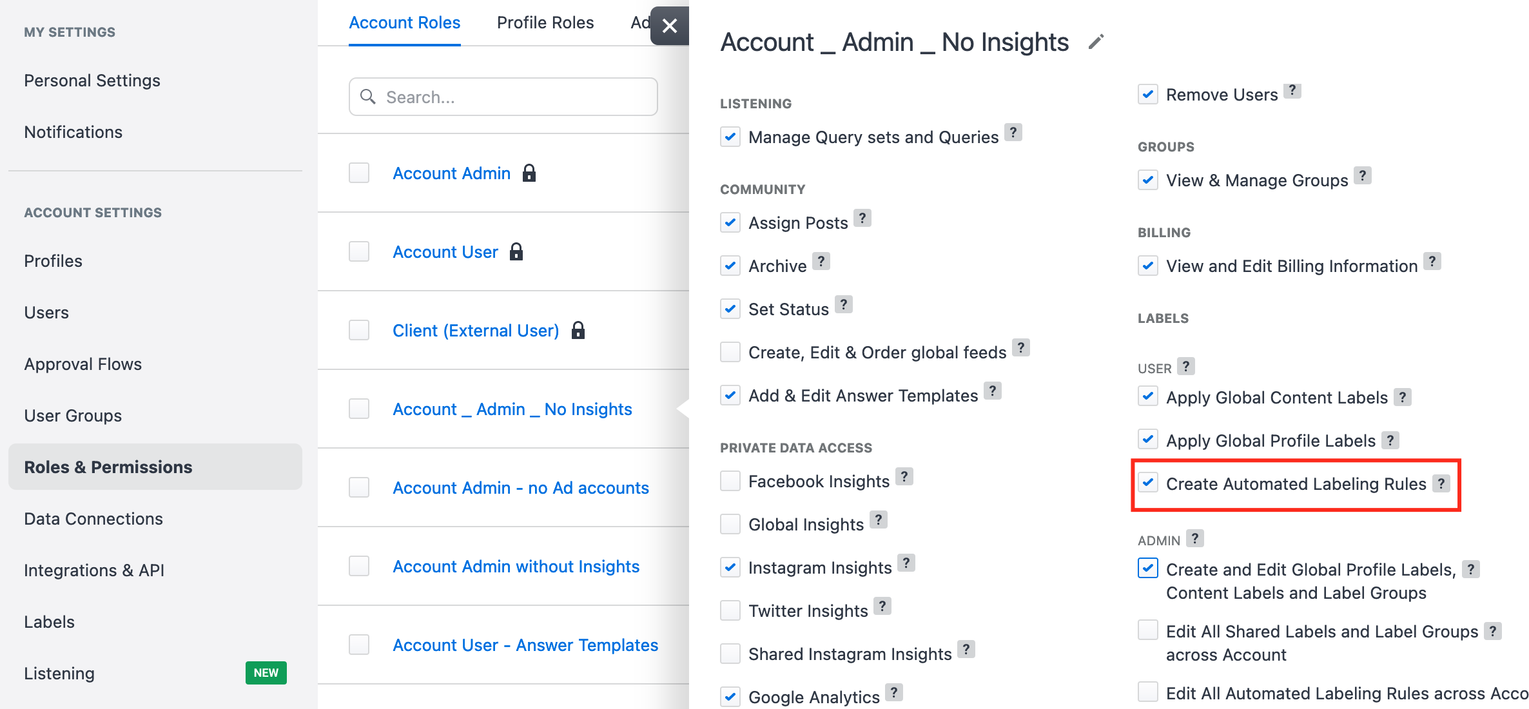Click inside the roles search field
Image resolution: width=1529 pixels, height=709 pixels.
[x=503, y=97]
